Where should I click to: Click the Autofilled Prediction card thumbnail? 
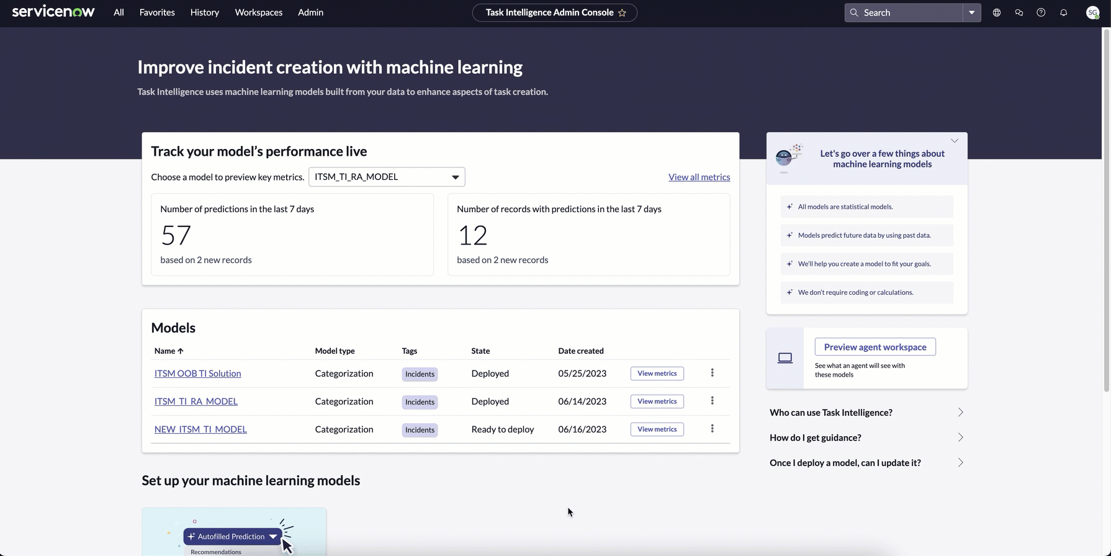pyautogui.click(x=234, y=532)
